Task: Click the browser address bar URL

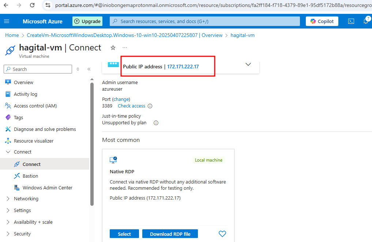Action: (x=213, y=5)
